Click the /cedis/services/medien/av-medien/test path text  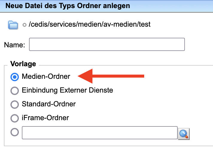point(89,24)
